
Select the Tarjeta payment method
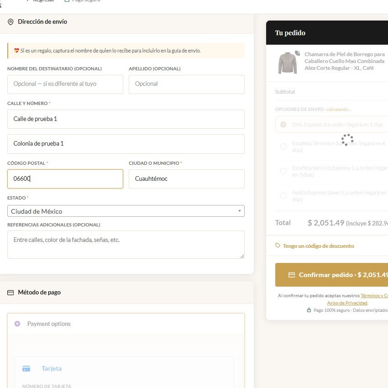tap(52, 368)
